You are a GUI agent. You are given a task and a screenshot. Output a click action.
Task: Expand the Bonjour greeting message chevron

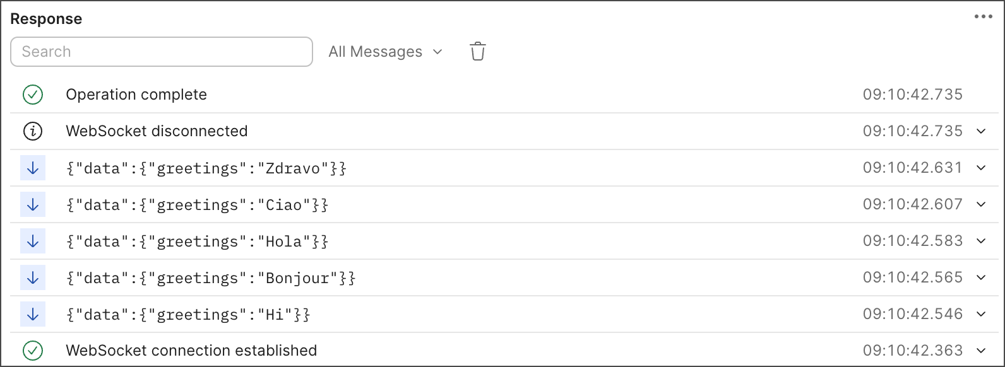tap(981, 277)
